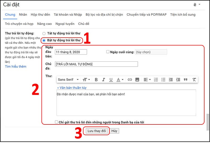Open the Tiện ích bổ sung tab
Viewport: 210px width, 143px height.
point(183,15)
